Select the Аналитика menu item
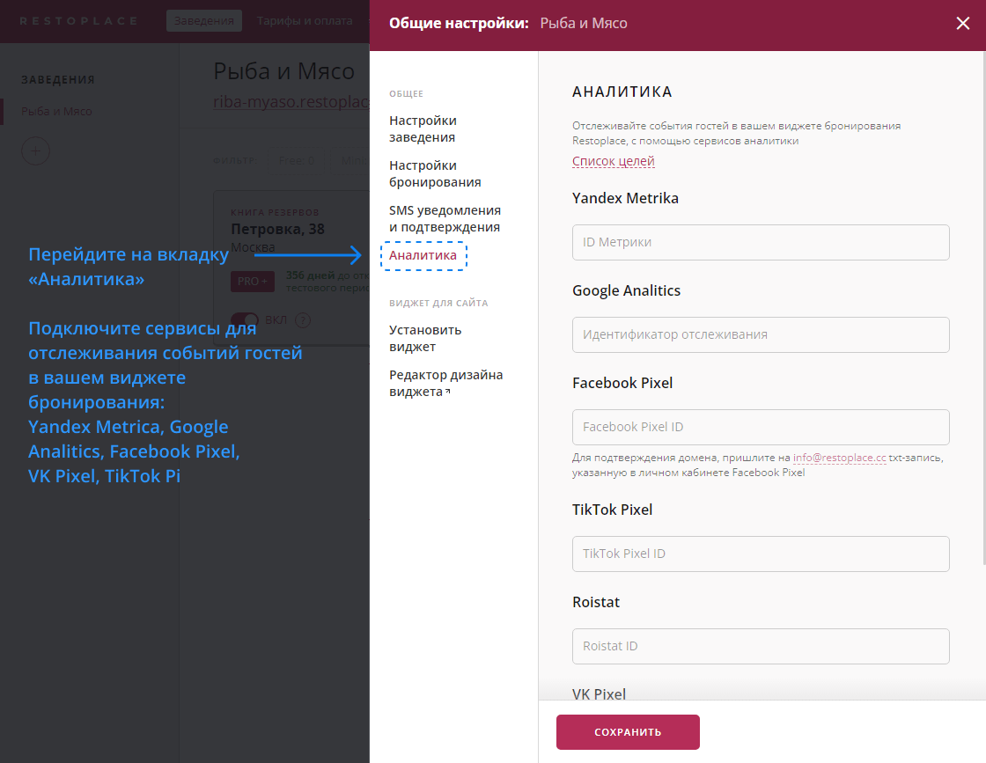Image resolution: width=986 pixels, height=763 pixels. [423, 255]
